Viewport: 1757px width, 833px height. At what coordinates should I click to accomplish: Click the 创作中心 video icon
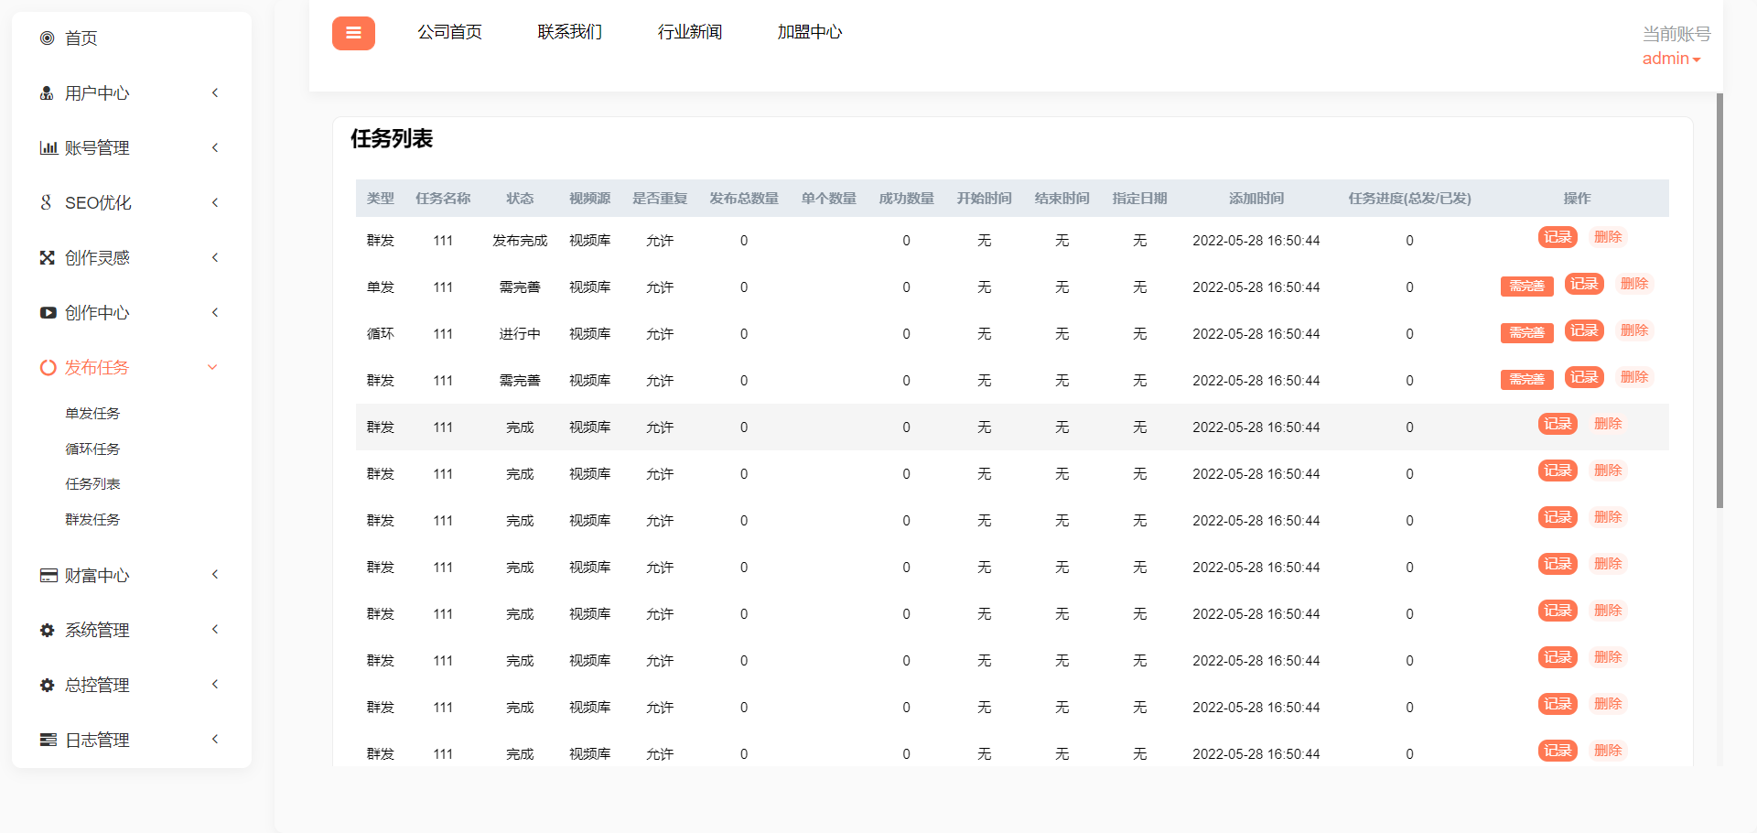tap(48, 313)
